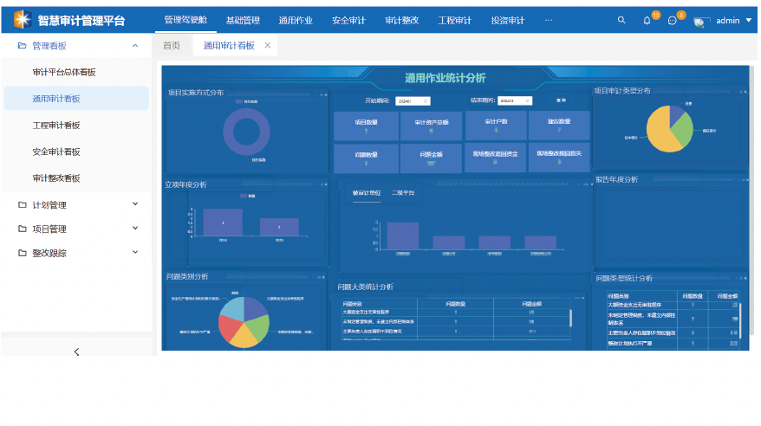
Task: Open 工程审计看板 in the sidebar
Action: (x=56, y=125)
